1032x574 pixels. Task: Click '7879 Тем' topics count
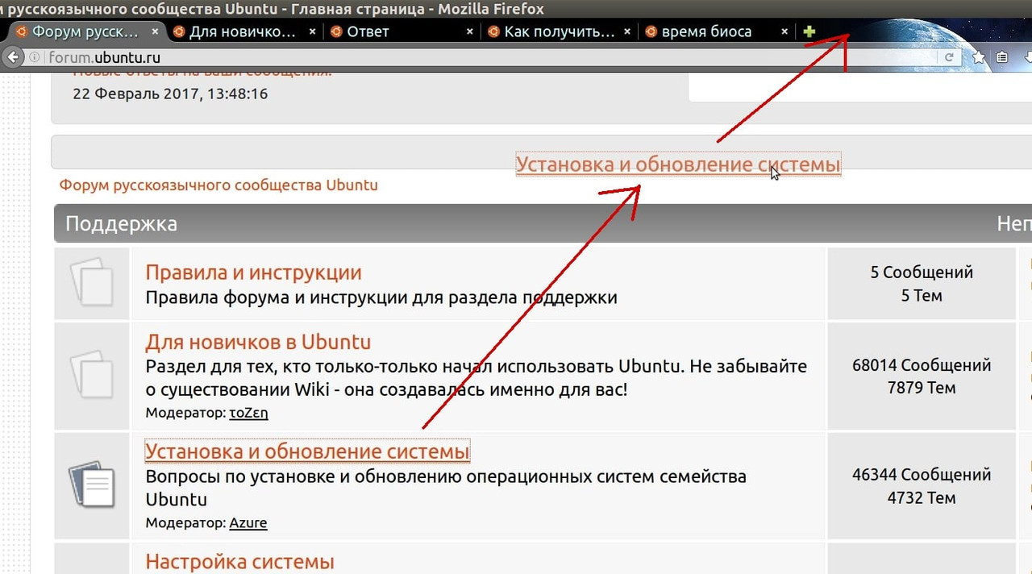pos(922,388)
